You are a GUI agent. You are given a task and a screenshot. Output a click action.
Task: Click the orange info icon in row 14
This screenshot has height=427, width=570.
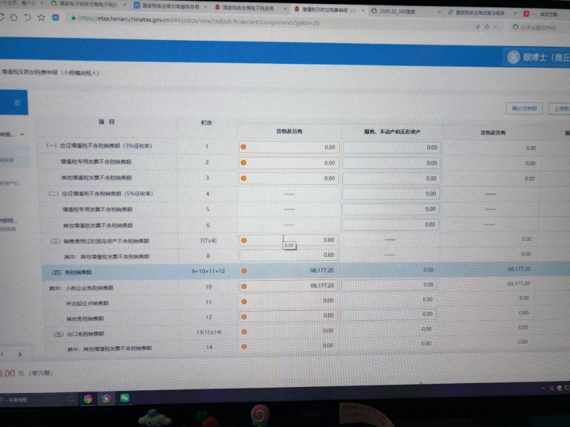point(244,346)
